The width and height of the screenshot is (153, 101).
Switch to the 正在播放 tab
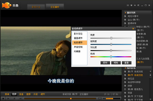pyautogui.click(x=55, y=7)
